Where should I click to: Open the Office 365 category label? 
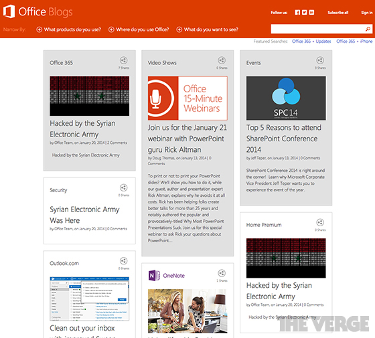pos(61,63)
